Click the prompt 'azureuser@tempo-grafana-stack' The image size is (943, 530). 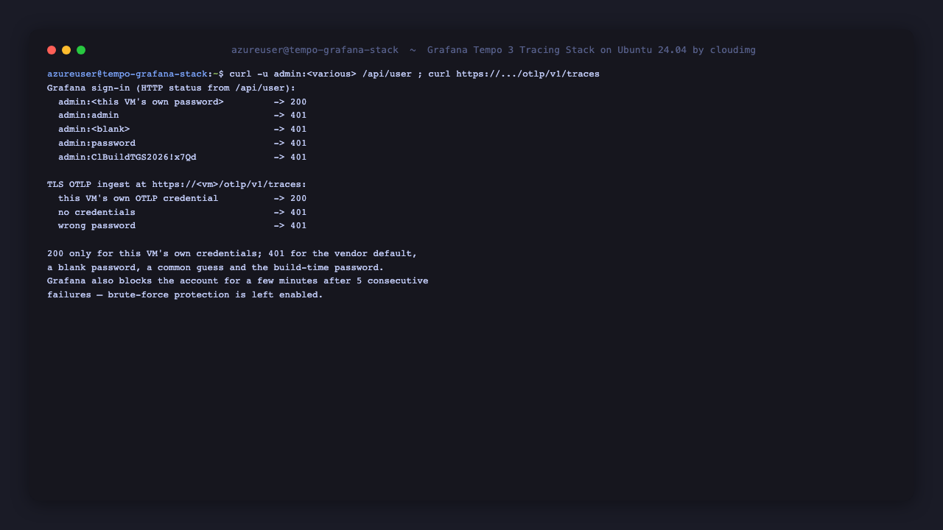[x=127, y=74]
